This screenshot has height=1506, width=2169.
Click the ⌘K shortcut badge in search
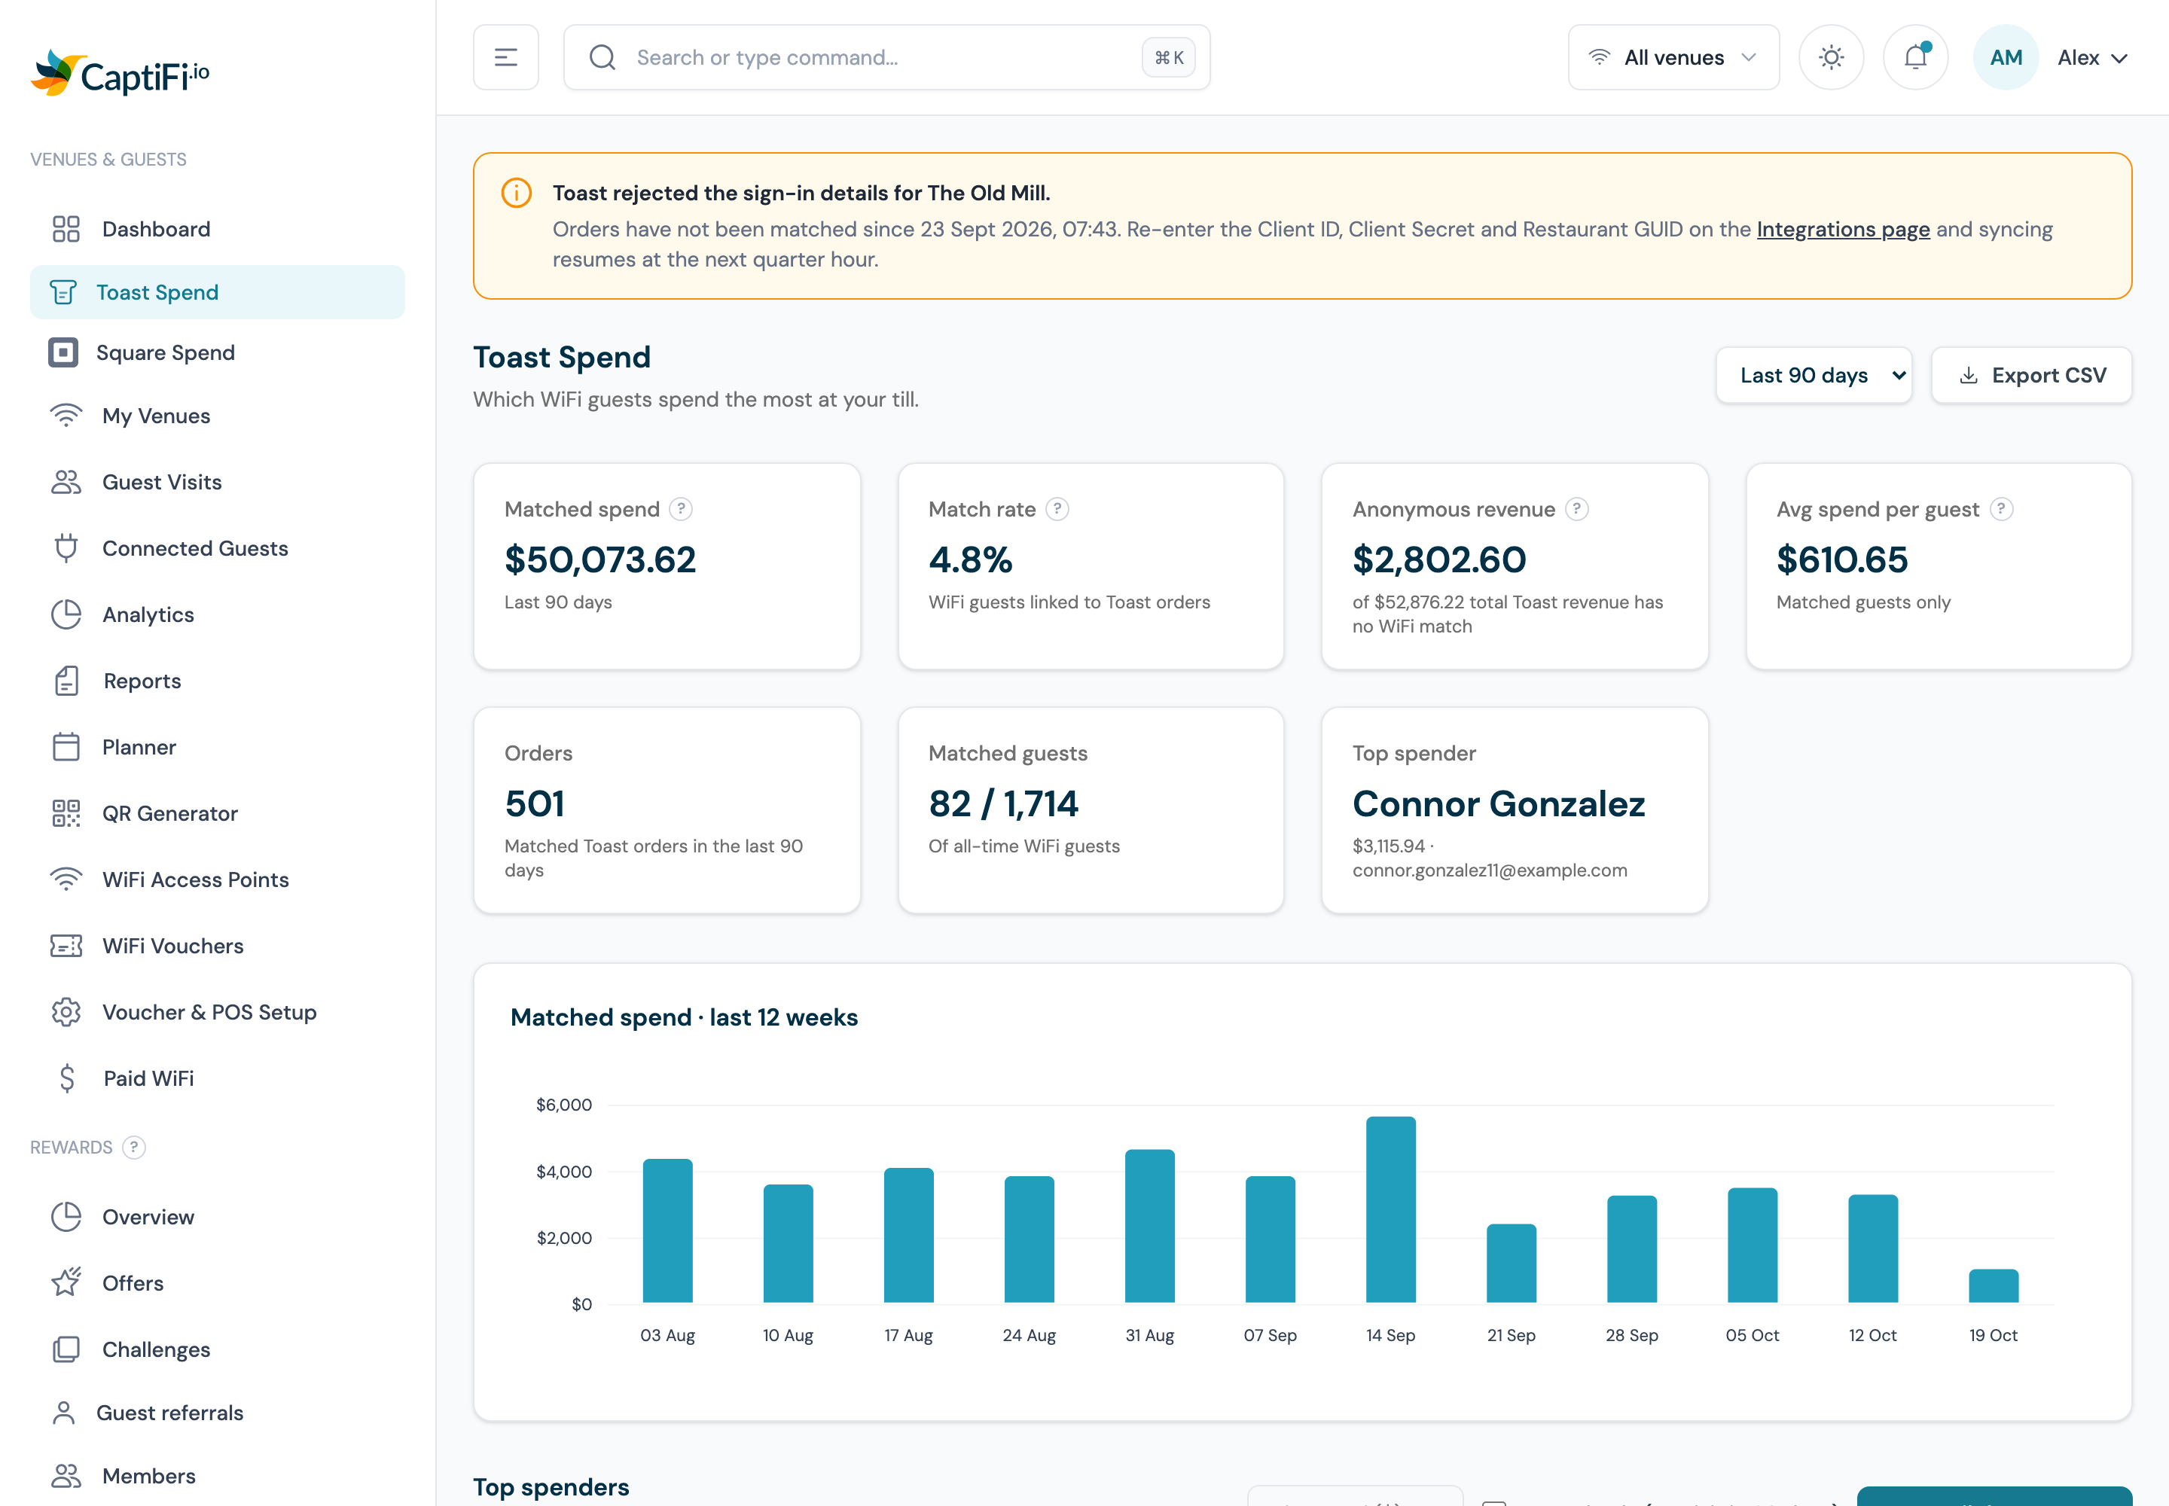click(1169, 57)
